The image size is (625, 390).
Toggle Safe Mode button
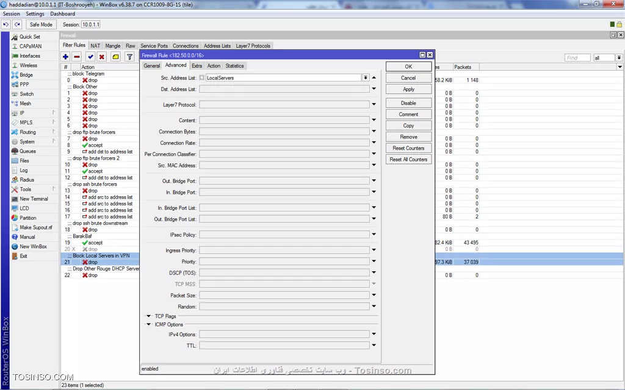click(41, 24)
